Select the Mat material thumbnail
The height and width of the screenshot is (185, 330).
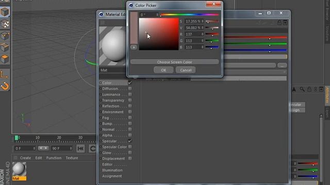19,169
